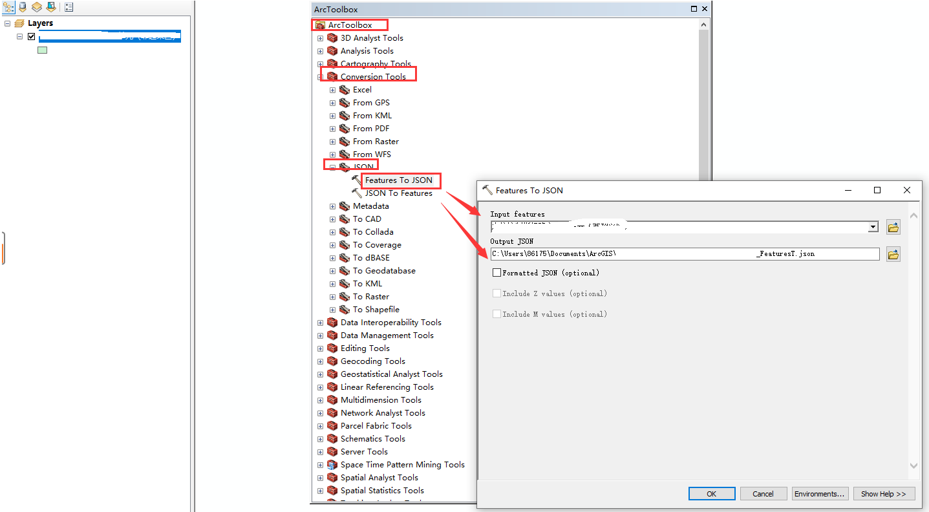Click the From KML toolset icon
Viewport: 929px width, 512px height.
pyautogui.click(x=345, y=116)
